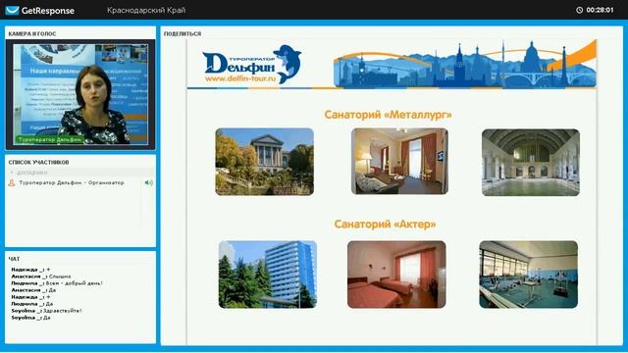Open Актер sanatorium blue tower building photo
This screenshot has width=628, height=353.
point(268,275)
